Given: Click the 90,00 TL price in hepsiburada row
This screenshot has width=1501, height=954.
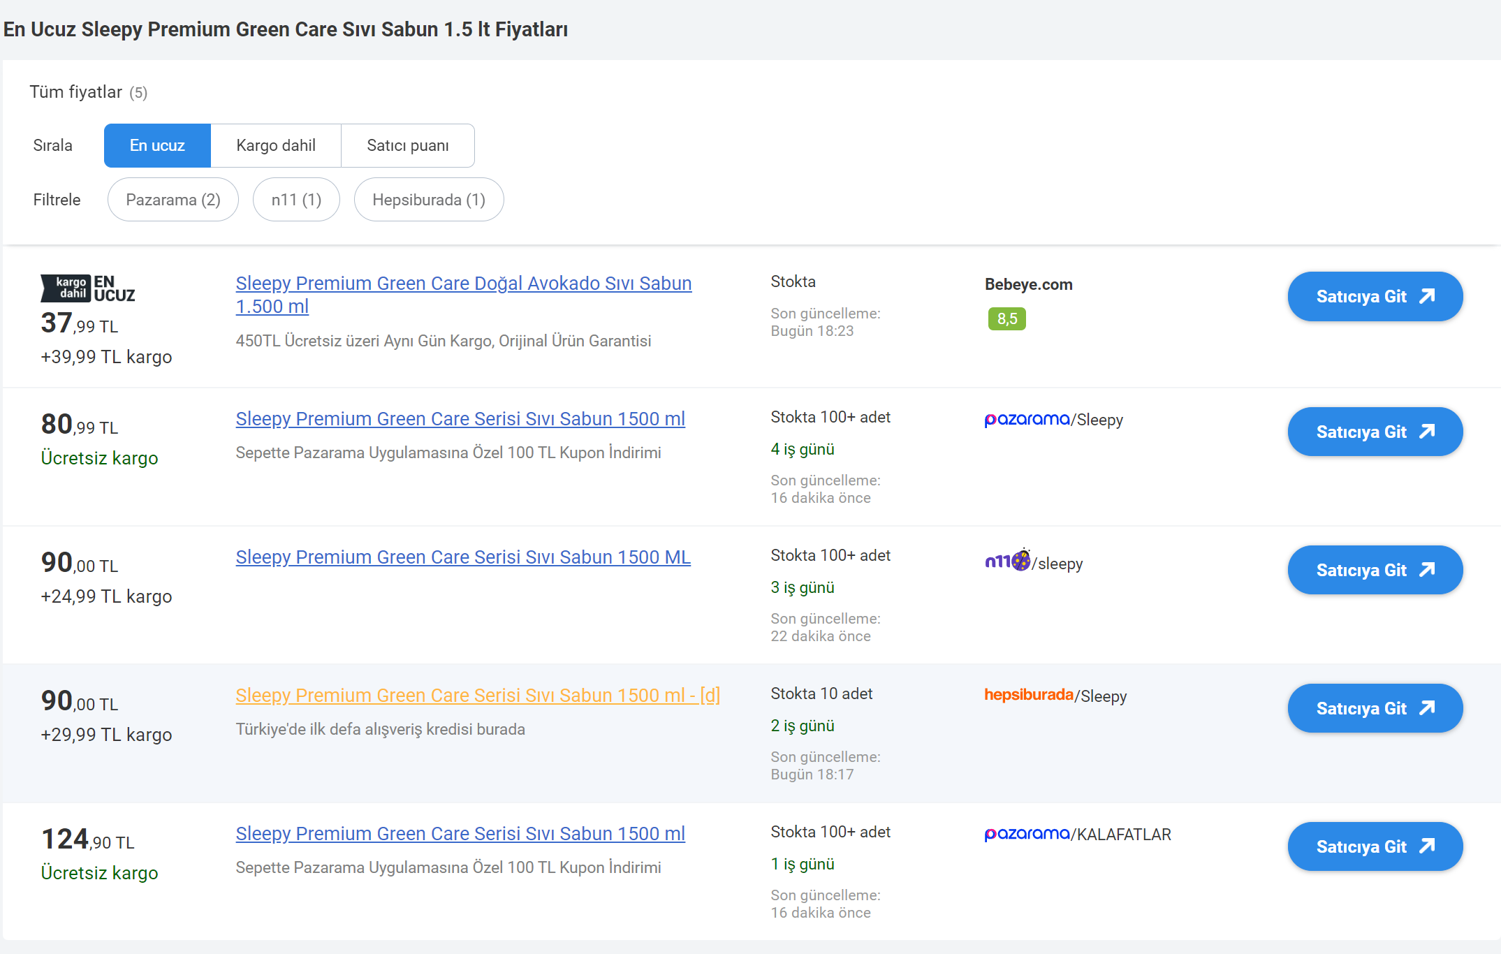Looking at the screenshot, I should click(x=80, y=701).
